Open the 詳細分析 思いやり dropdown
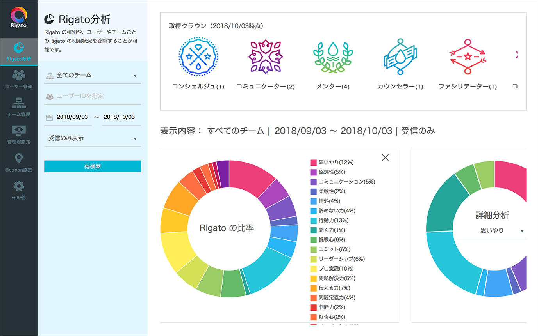539x336 pixels. click(491, 231)
